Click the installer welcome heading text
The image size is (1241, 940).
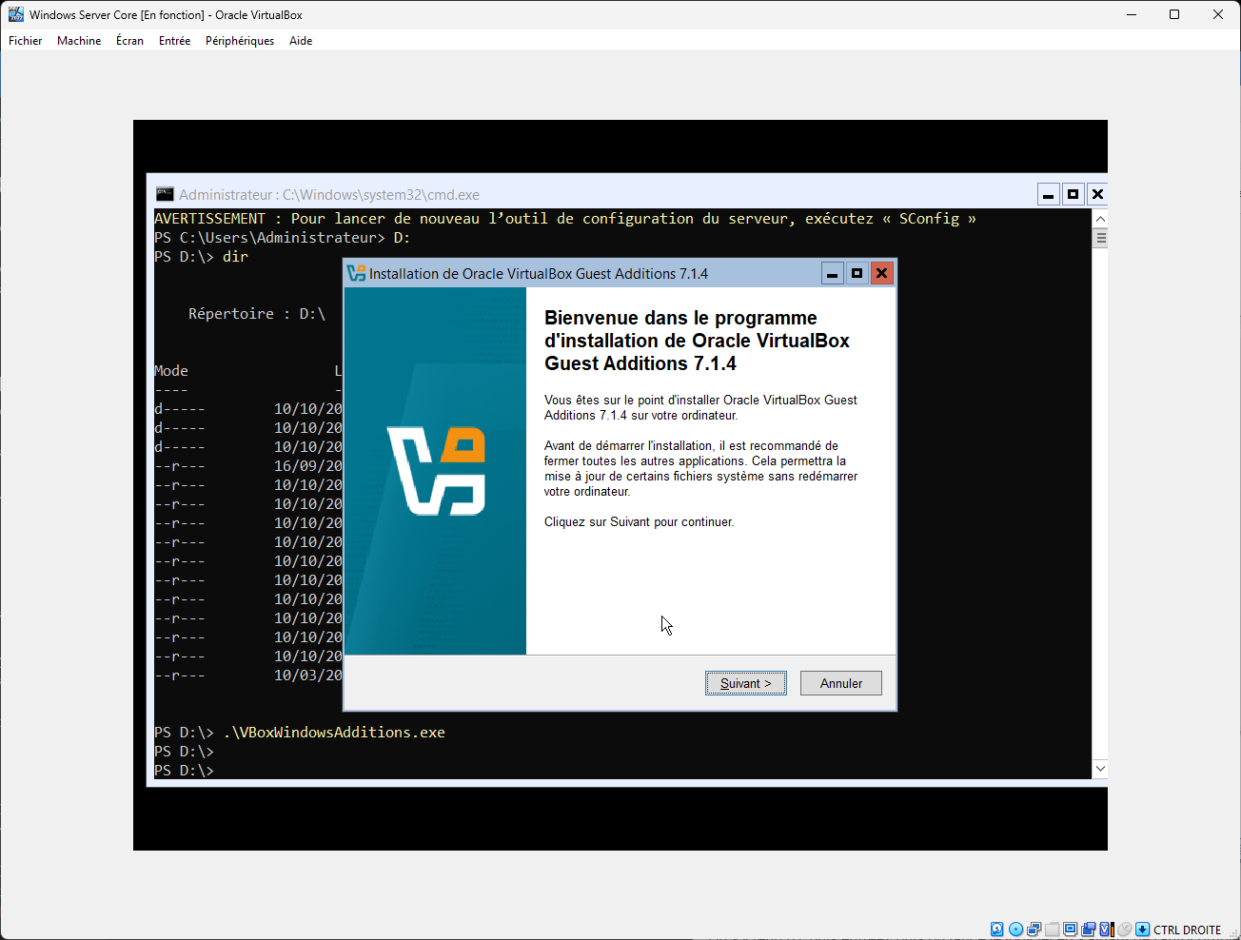tap(697, 341)
